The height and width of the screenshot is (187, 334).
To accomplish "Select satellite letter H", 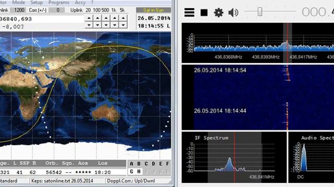I will (x=139, y=171).
